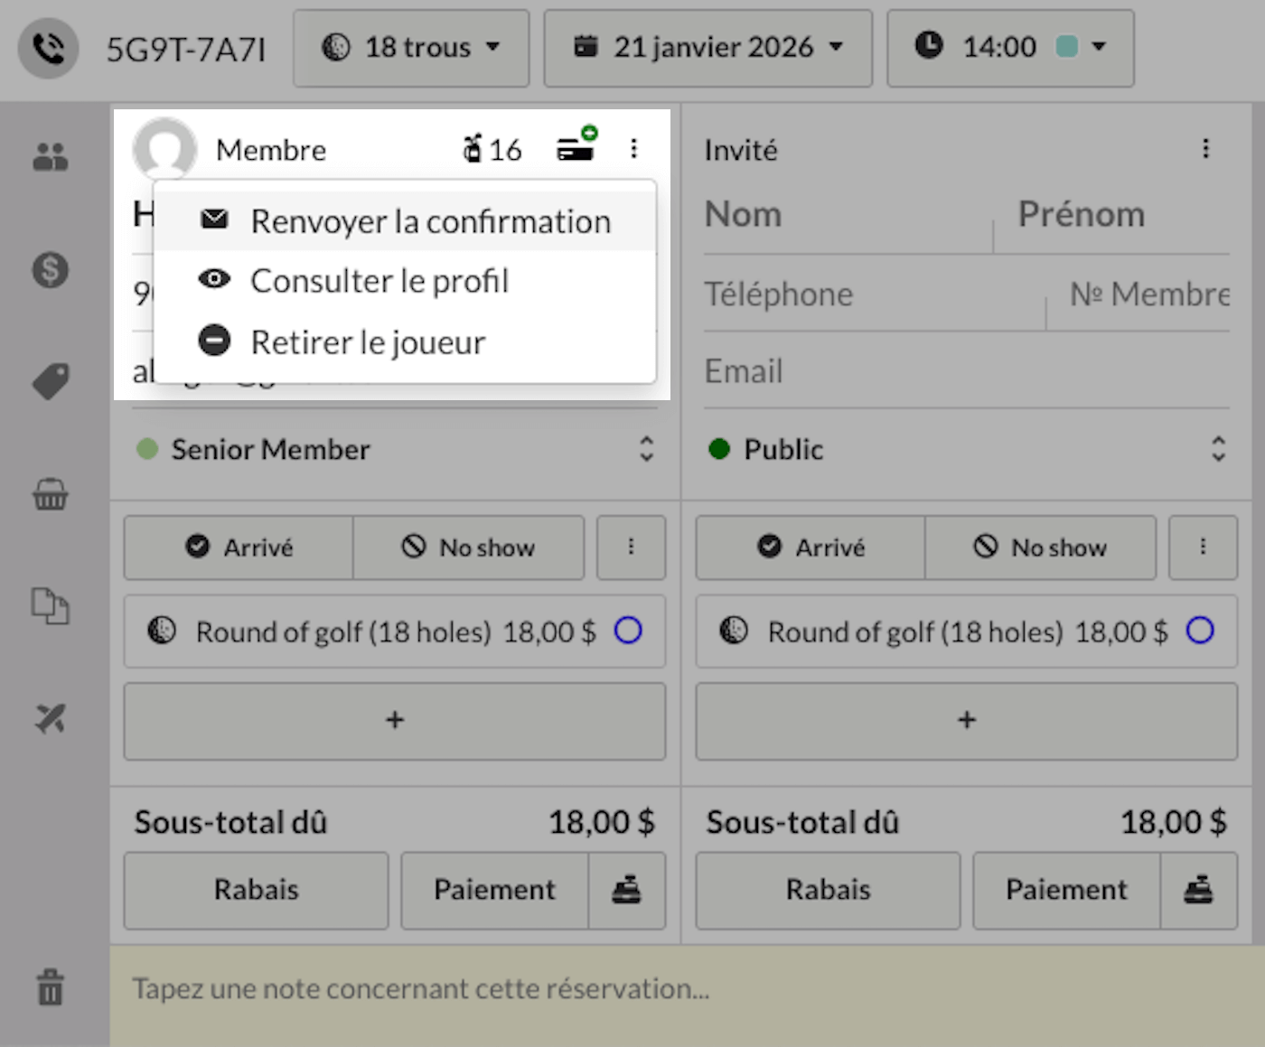
Task: Open the price tag sidebar icon
Action: pos(51,381)
